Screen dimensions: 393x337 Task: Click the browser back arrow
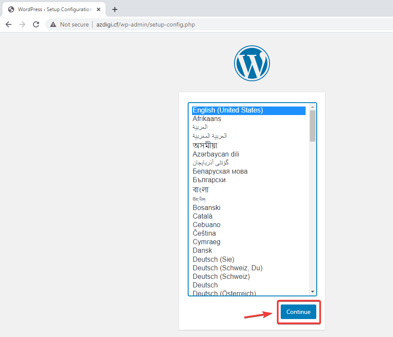coord(9,24)
